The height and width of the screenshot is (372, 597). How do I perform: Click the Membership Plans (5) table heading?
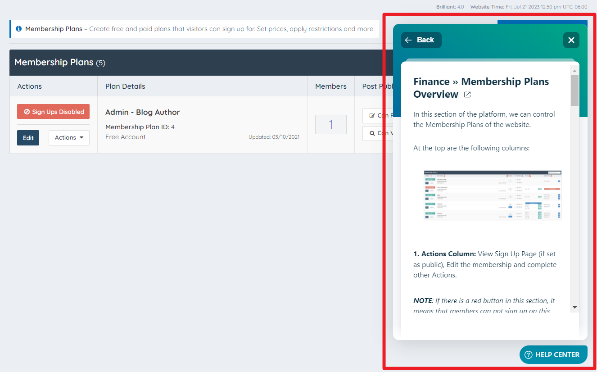60,63
